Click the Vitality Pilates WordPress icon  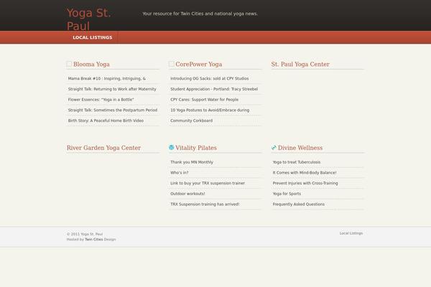pos(171,148)
